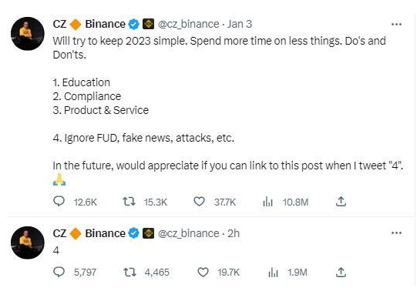The height and width of the screenshot is (291, 417).
Task: Open CZ Binance display name on second tweet
Action: coord(89,233)
